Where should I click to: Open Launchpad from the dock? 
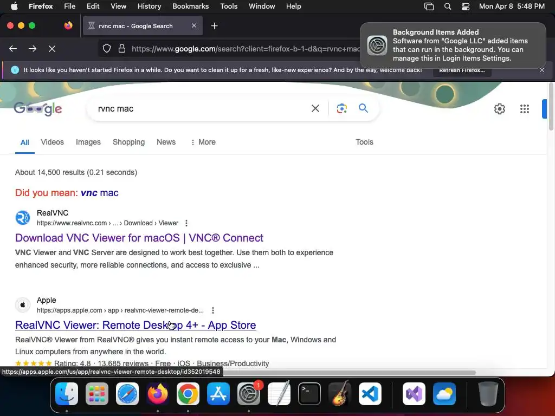click(x=97, y=394)
